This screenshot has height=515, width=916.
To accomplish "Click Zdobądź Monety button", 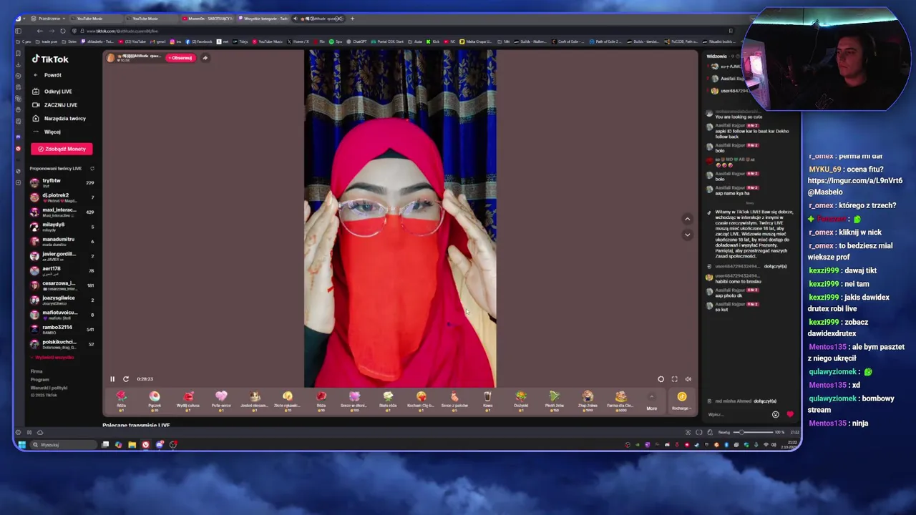I will click(62, 149).
